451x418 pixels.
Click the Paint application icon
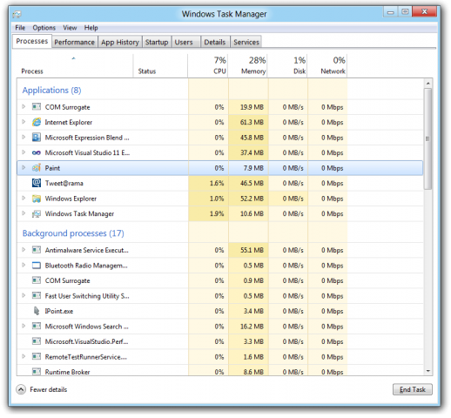coord(37,168)
